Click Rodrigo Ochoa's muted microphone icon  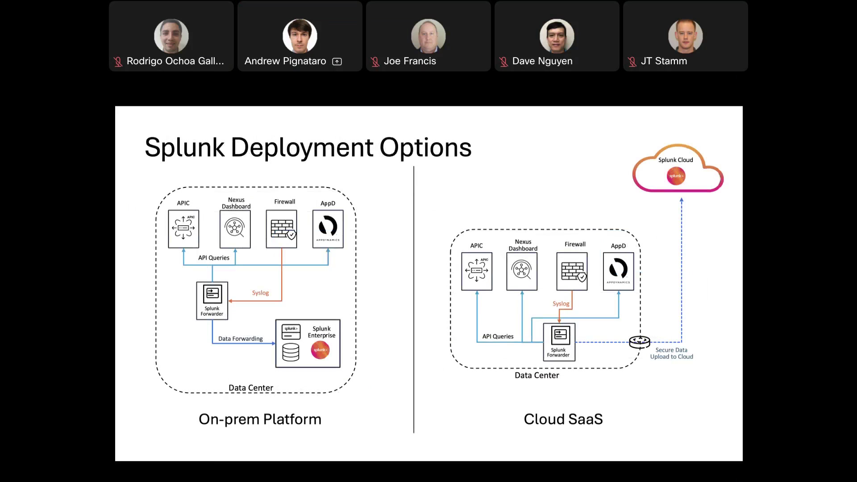(118, 62)
